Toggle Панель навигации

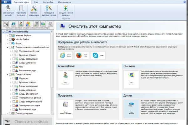[x=34, y=11]
